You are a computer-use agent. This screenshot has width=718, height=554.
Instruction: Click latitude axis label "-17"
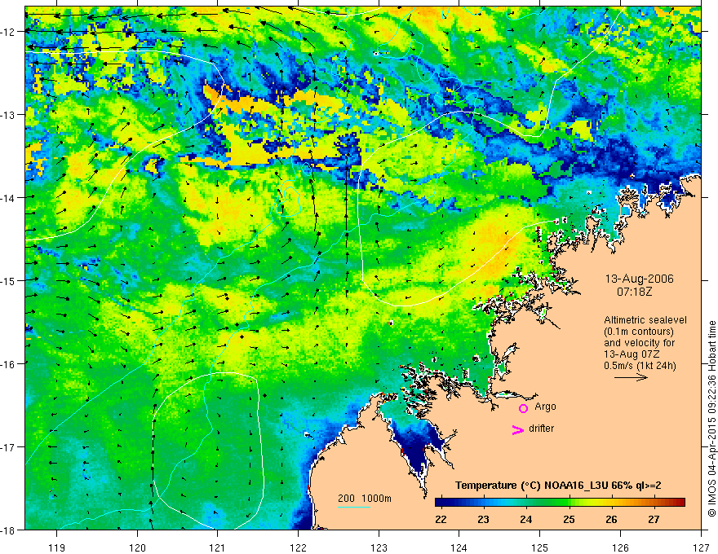8,447
